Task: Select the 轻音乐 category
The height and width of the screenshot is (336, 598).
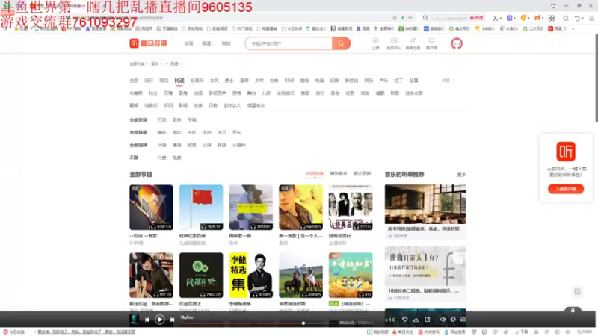Action: pos(197,81)
